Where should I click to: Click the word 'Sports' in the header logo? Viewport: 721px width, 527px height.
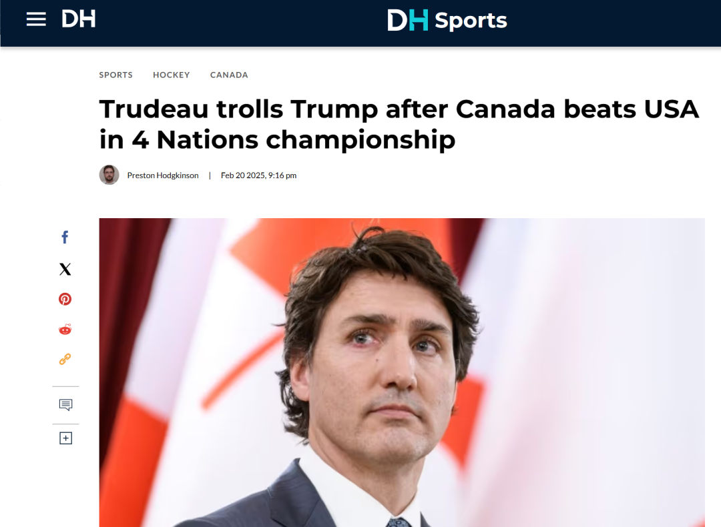click(471, 21)
